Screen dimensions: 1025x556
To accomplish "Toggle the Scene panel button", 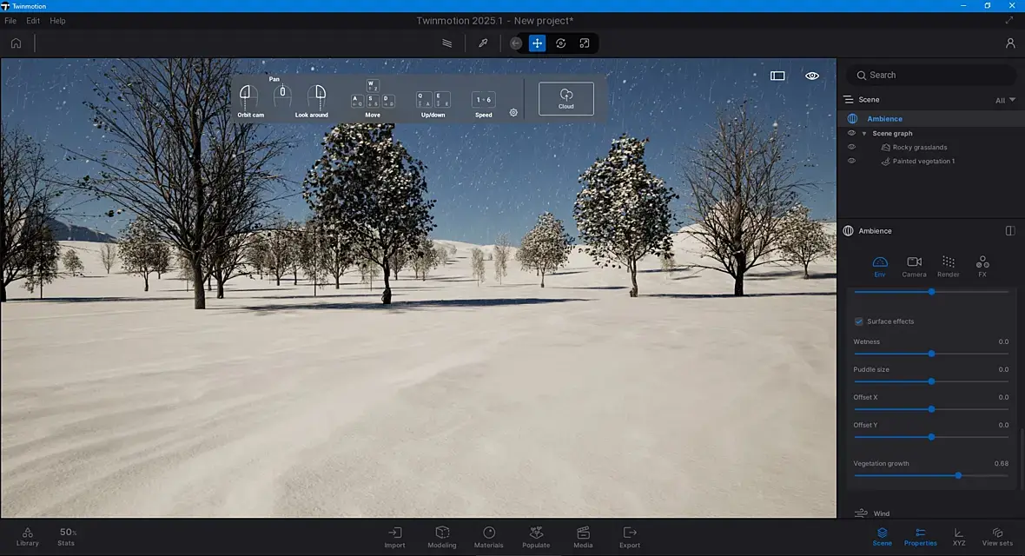I will (882, 537).
